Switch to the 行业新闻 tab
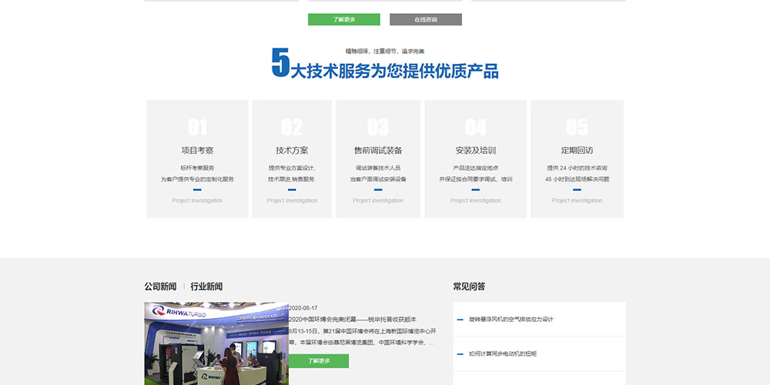This screenshot has height=385, width=770. (206, 286)
